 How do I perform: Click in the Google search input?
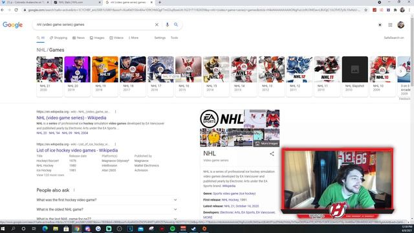click(94, 25)
